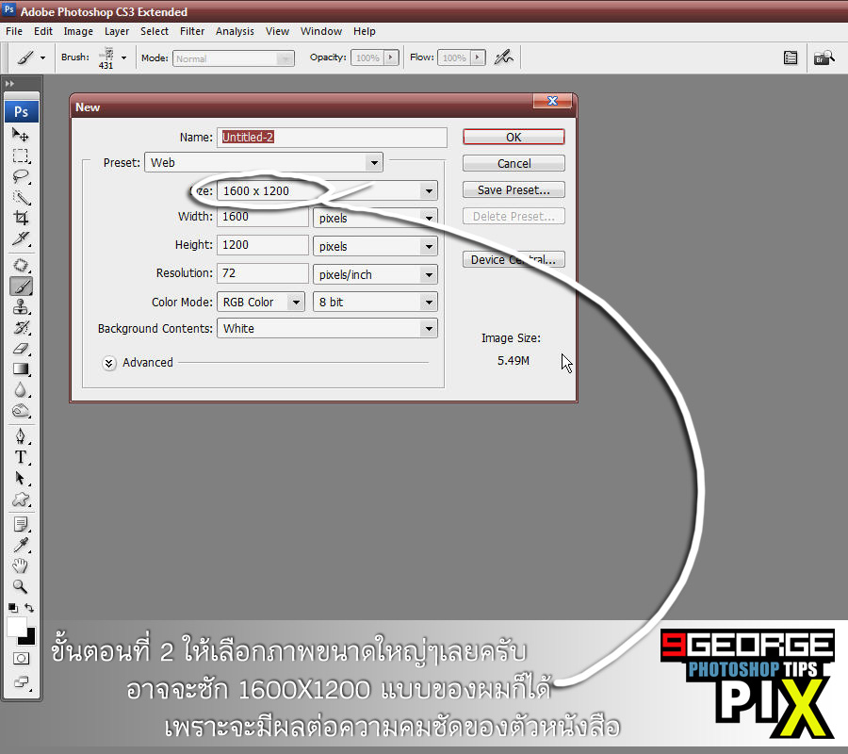848x754 pixels.
Task: Click the foreground color swatch
Action: 16,628
